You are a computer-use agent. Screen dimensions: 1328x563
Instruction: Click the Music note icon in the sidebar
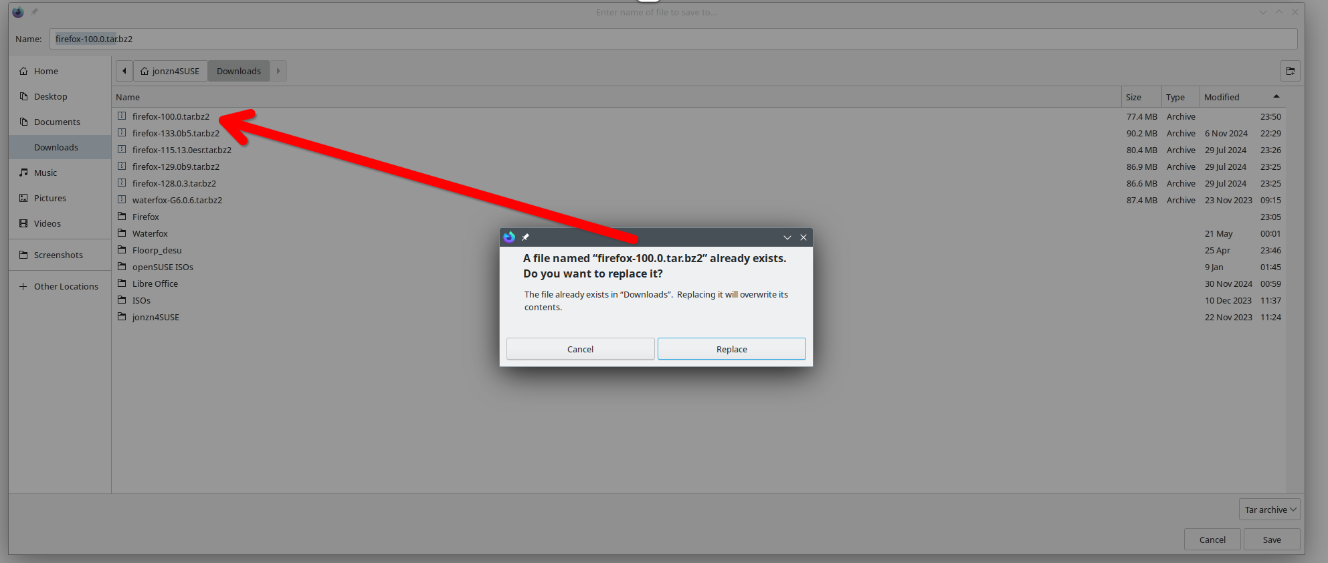tap(23, 173)
